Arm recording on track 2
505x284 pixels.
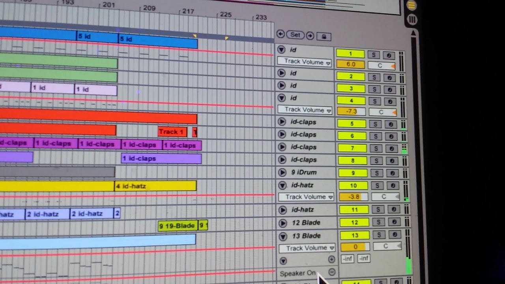389,77
